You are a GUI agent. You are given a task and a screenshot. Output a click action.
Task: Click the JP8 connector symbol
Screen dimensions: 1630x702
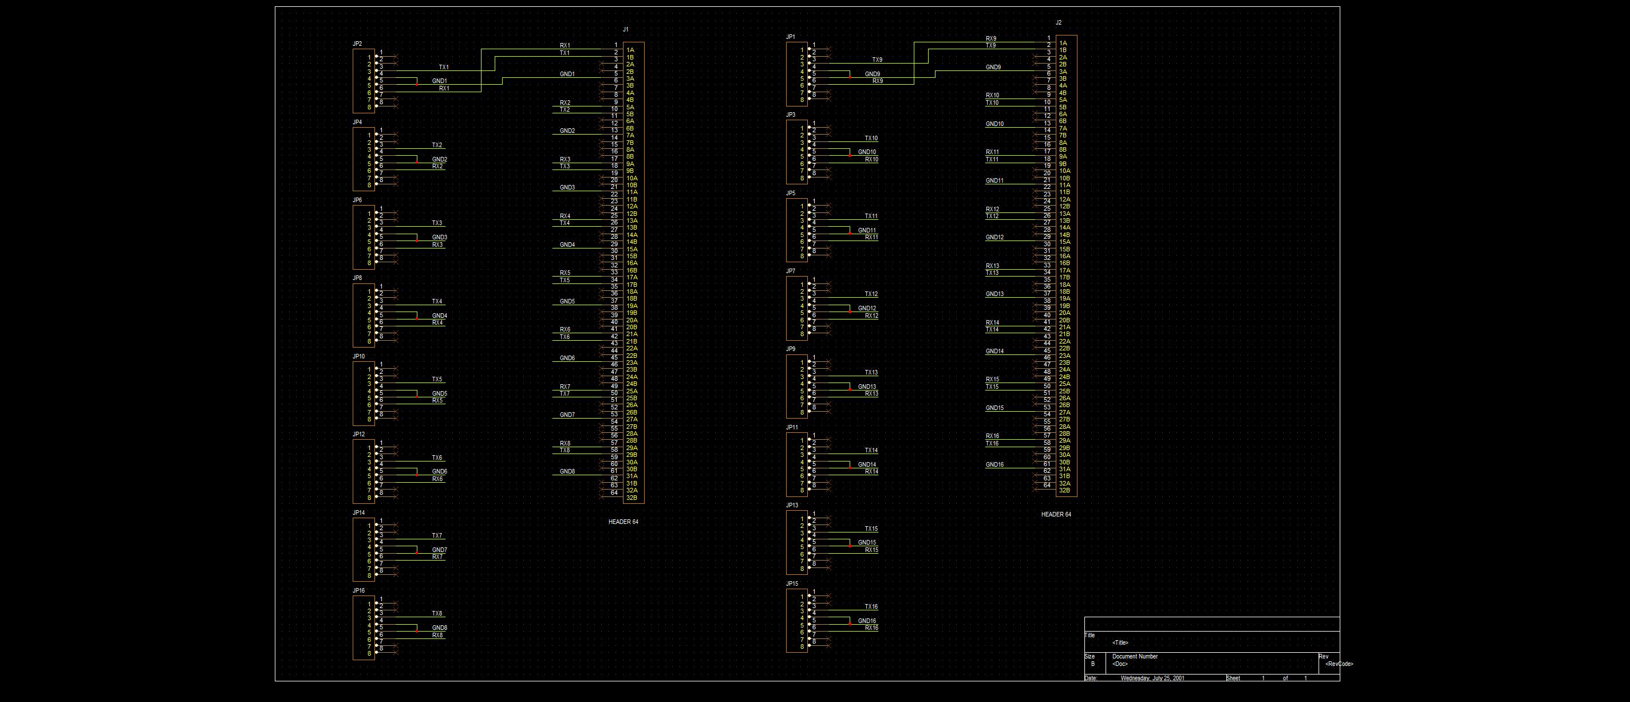[364, 316]
